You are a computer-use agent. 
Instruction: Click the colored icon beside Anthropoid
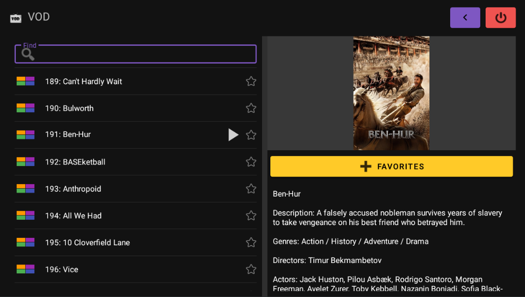point(26,189)
